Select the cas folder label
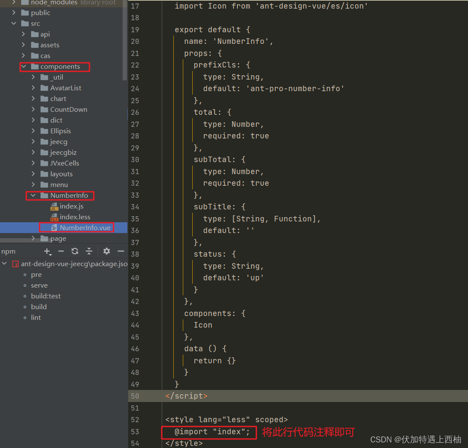 45,55
